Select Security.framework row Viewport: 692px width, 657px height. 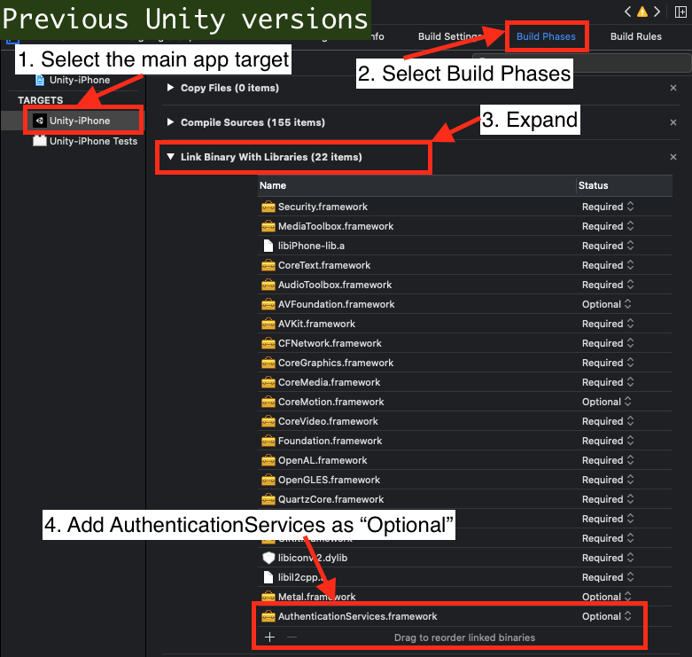[465, 207]
